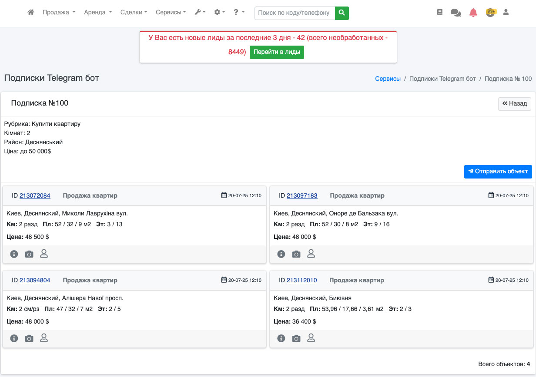The image size is (536, 377).
Task: Open the Сервисы menu in navbar
Action: pos(171,13)
